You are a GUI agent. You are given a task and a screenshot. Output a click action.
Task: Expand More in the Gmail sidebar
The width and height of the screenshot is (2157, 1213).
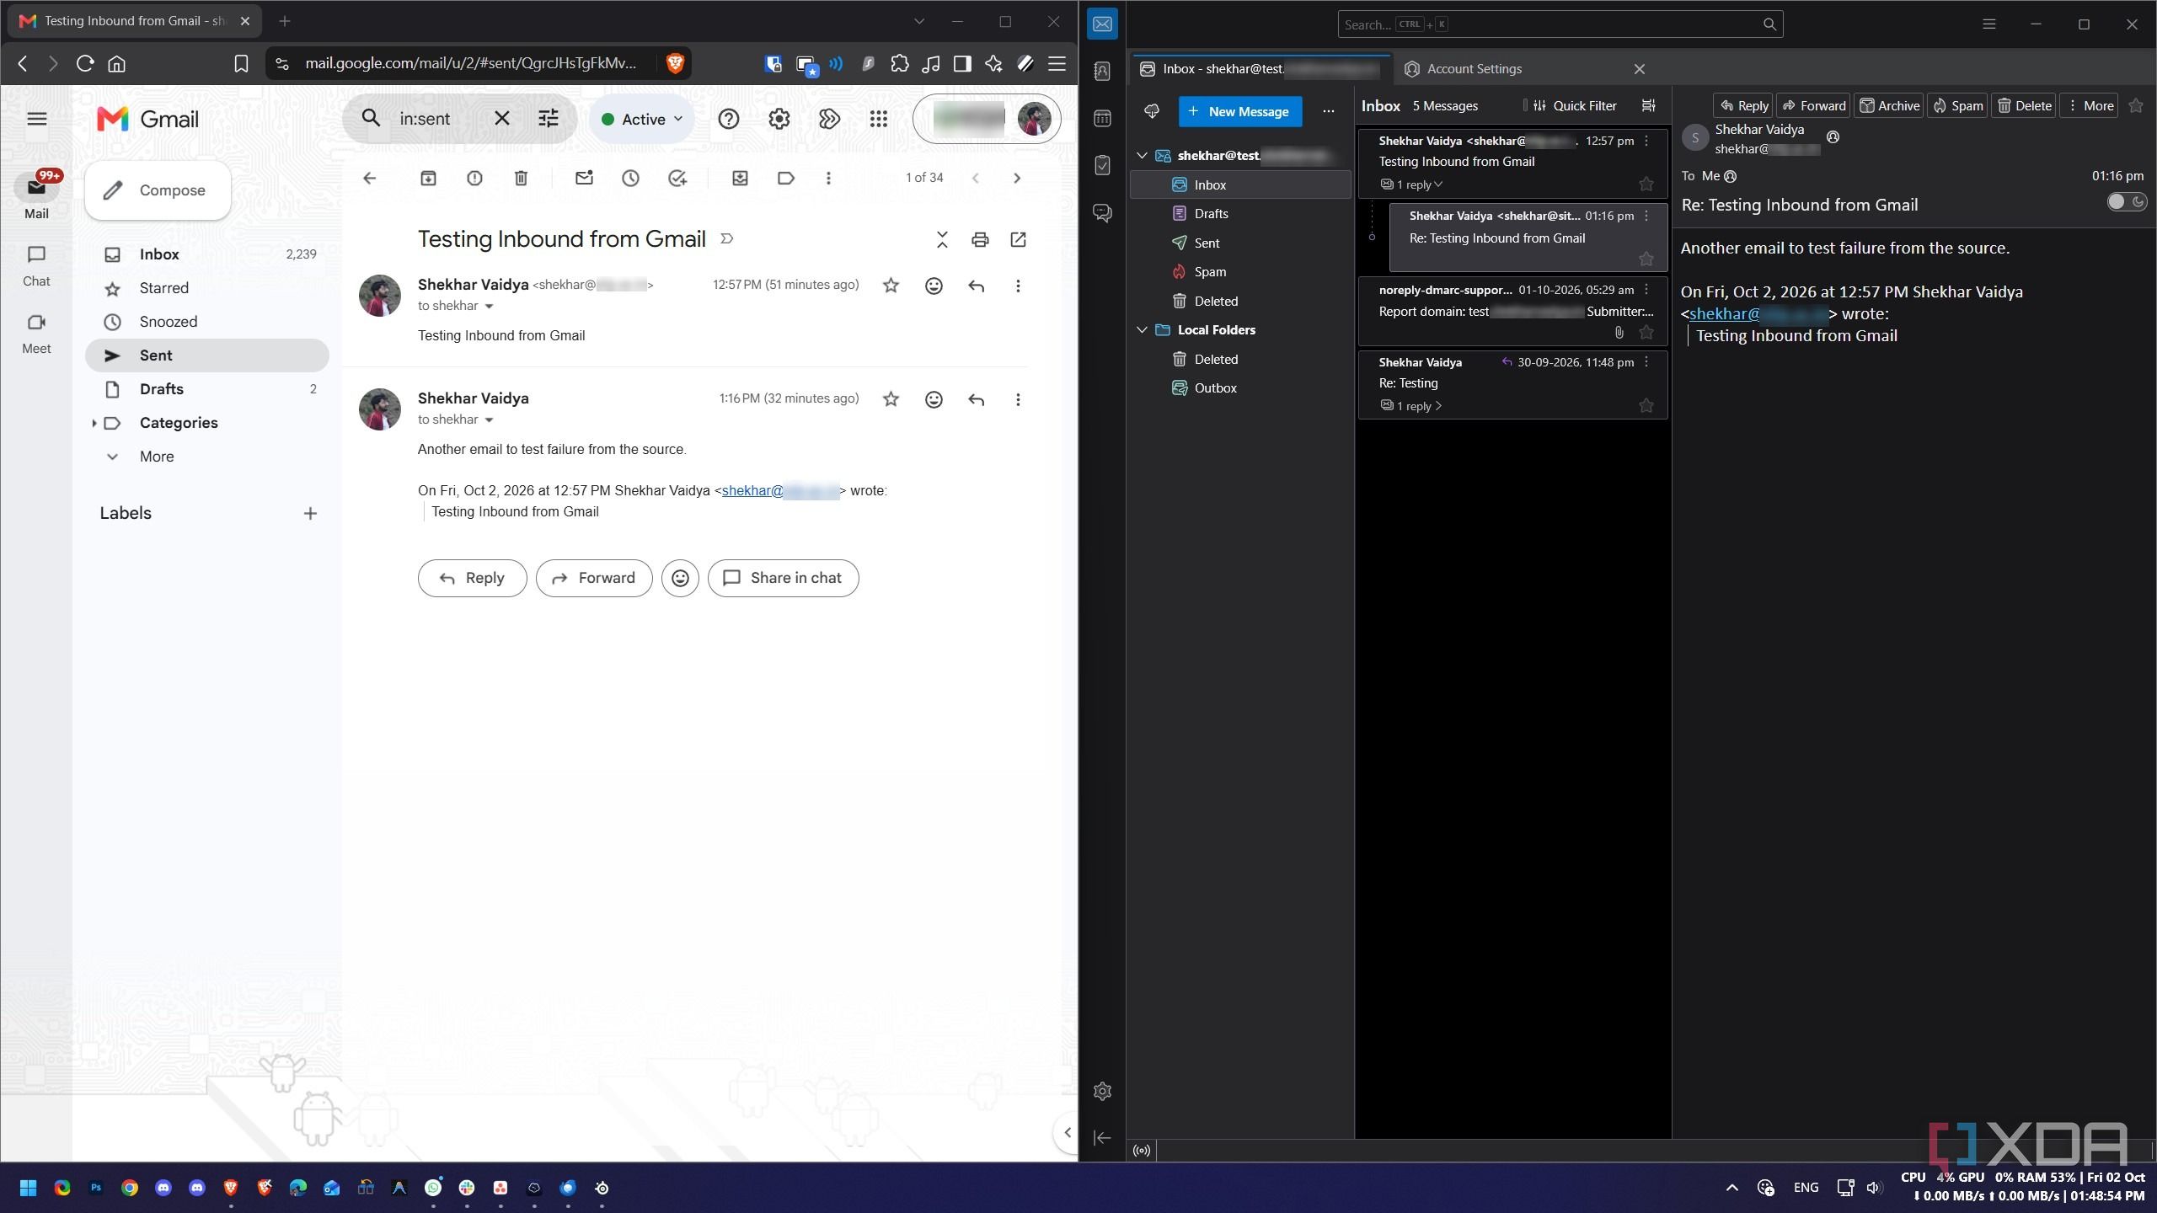point(157,457)
